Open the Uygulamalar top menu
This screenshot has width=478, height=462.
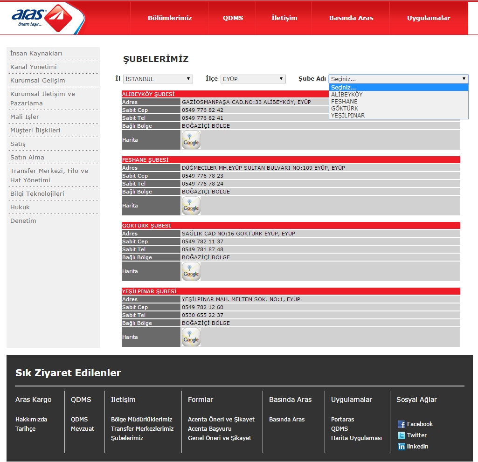[429, 18]
